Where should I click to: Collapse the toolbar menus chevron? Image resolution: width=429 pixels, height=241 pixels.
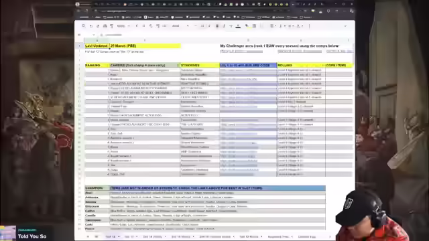click(345, 26)
